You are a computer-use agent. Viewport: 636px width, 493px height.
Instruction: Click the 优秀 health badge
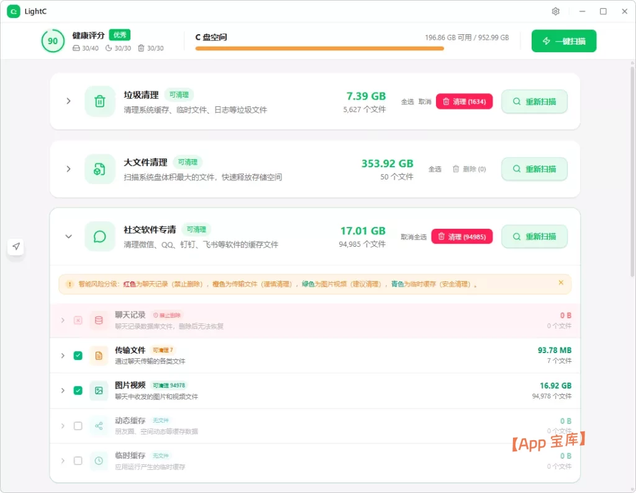pyautogui.click(x=120, y=35)
